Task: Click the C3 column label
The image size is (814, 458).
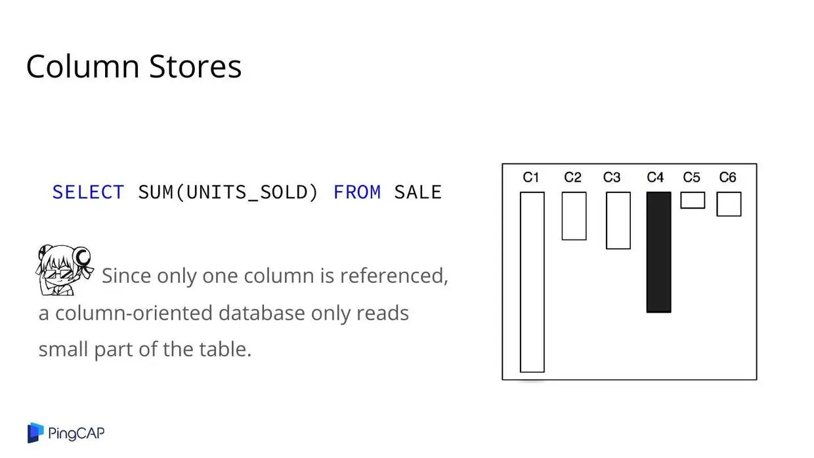Action: (x=612, y=177)
